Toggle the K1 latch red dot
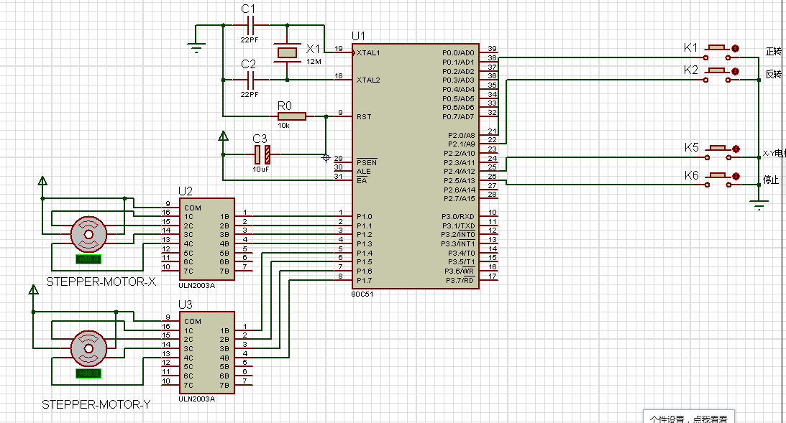This screenshot has width=786, height=423. pos(735,49)
